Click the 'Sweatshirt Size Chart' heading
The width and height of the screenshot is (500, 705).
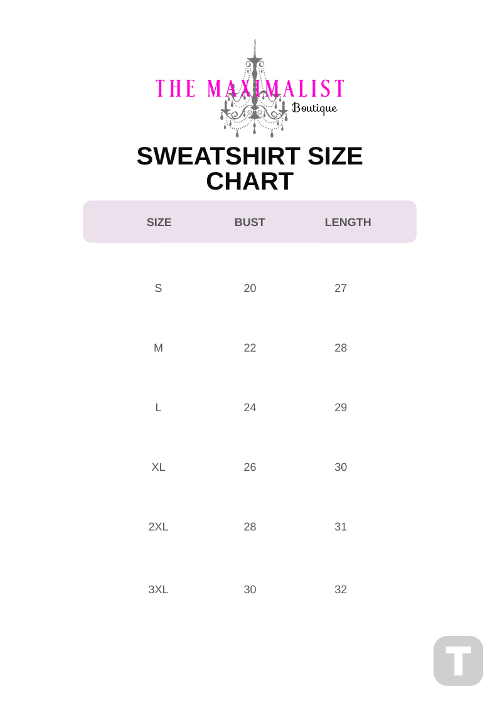pyautogui.click(x=250, y=168)
